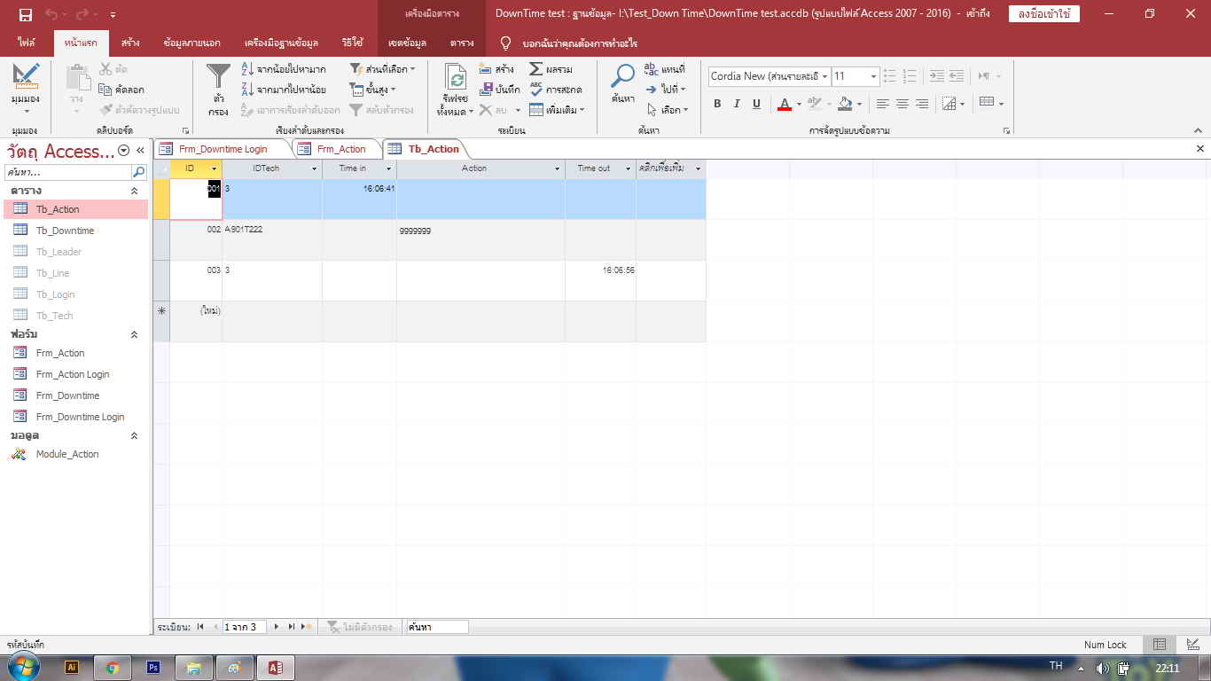Open IDTech column header dropdown arrow
Screen dimensions: 1211x681
(x=315, y=168)
